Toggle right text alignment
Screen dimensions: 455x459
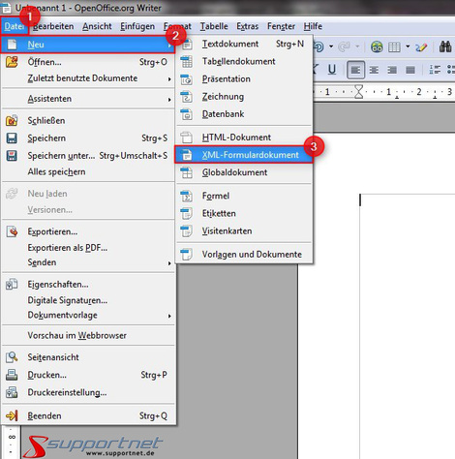tap(392, 70)
